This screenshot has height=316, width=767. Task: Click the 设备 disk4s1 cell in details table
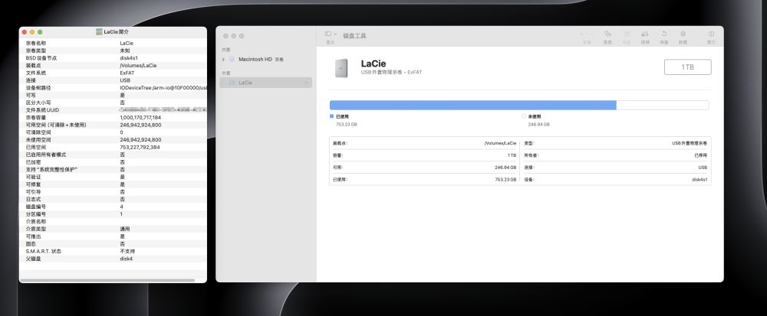click(615, 180)
